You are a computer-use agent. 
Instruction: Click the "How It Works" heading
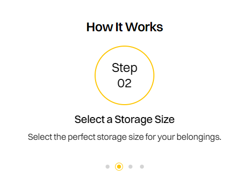click(x=124, y=27)
